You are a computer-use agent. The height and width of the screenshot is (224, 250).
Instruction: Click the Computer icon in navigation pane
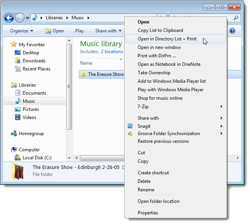(14, 150)
